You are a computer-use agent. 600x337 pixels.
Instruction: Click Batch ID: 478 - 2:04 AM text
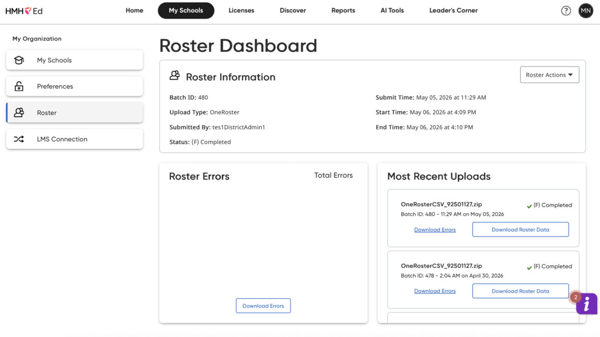[452, 276]
